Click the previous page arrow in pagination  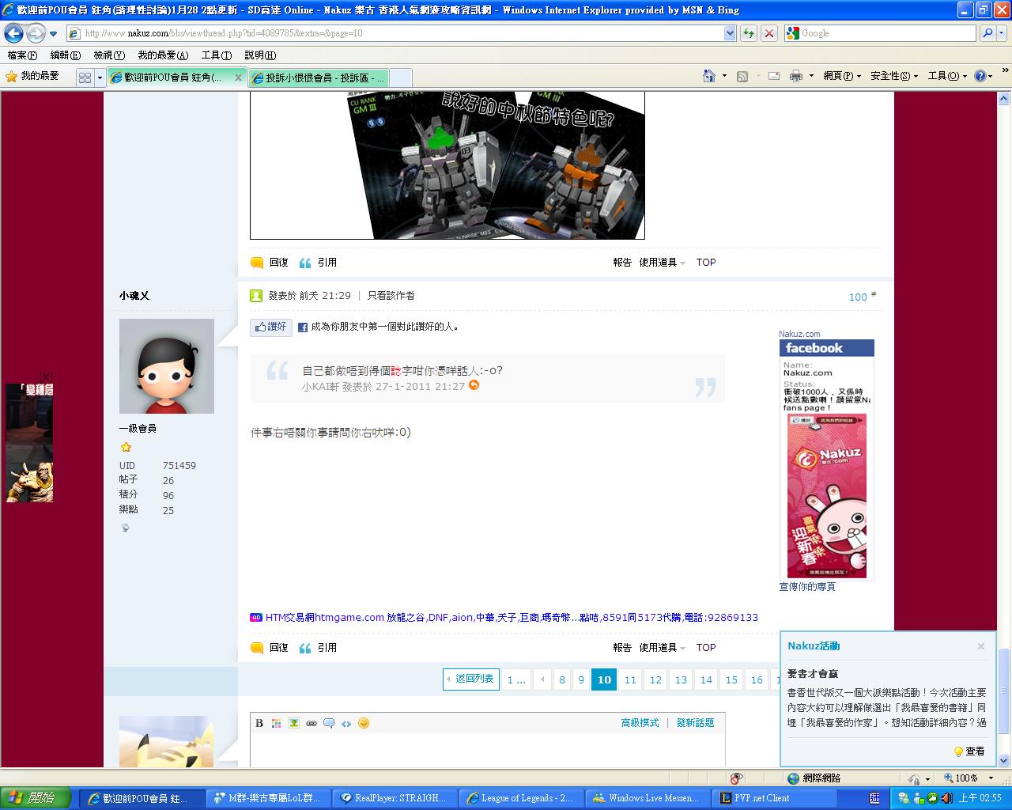[x=542, y=680]
